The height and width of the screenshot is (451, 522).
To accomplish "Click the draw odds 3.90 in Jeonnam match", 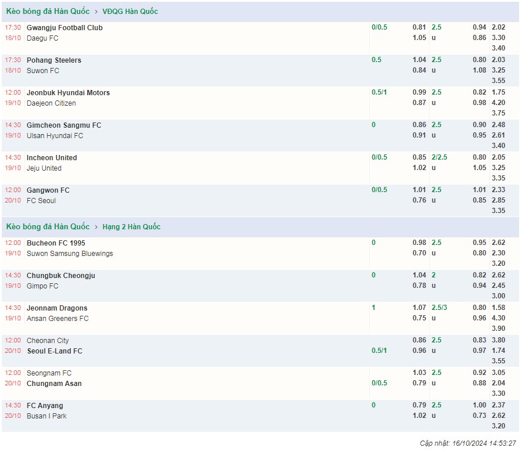I will [498, 329].
